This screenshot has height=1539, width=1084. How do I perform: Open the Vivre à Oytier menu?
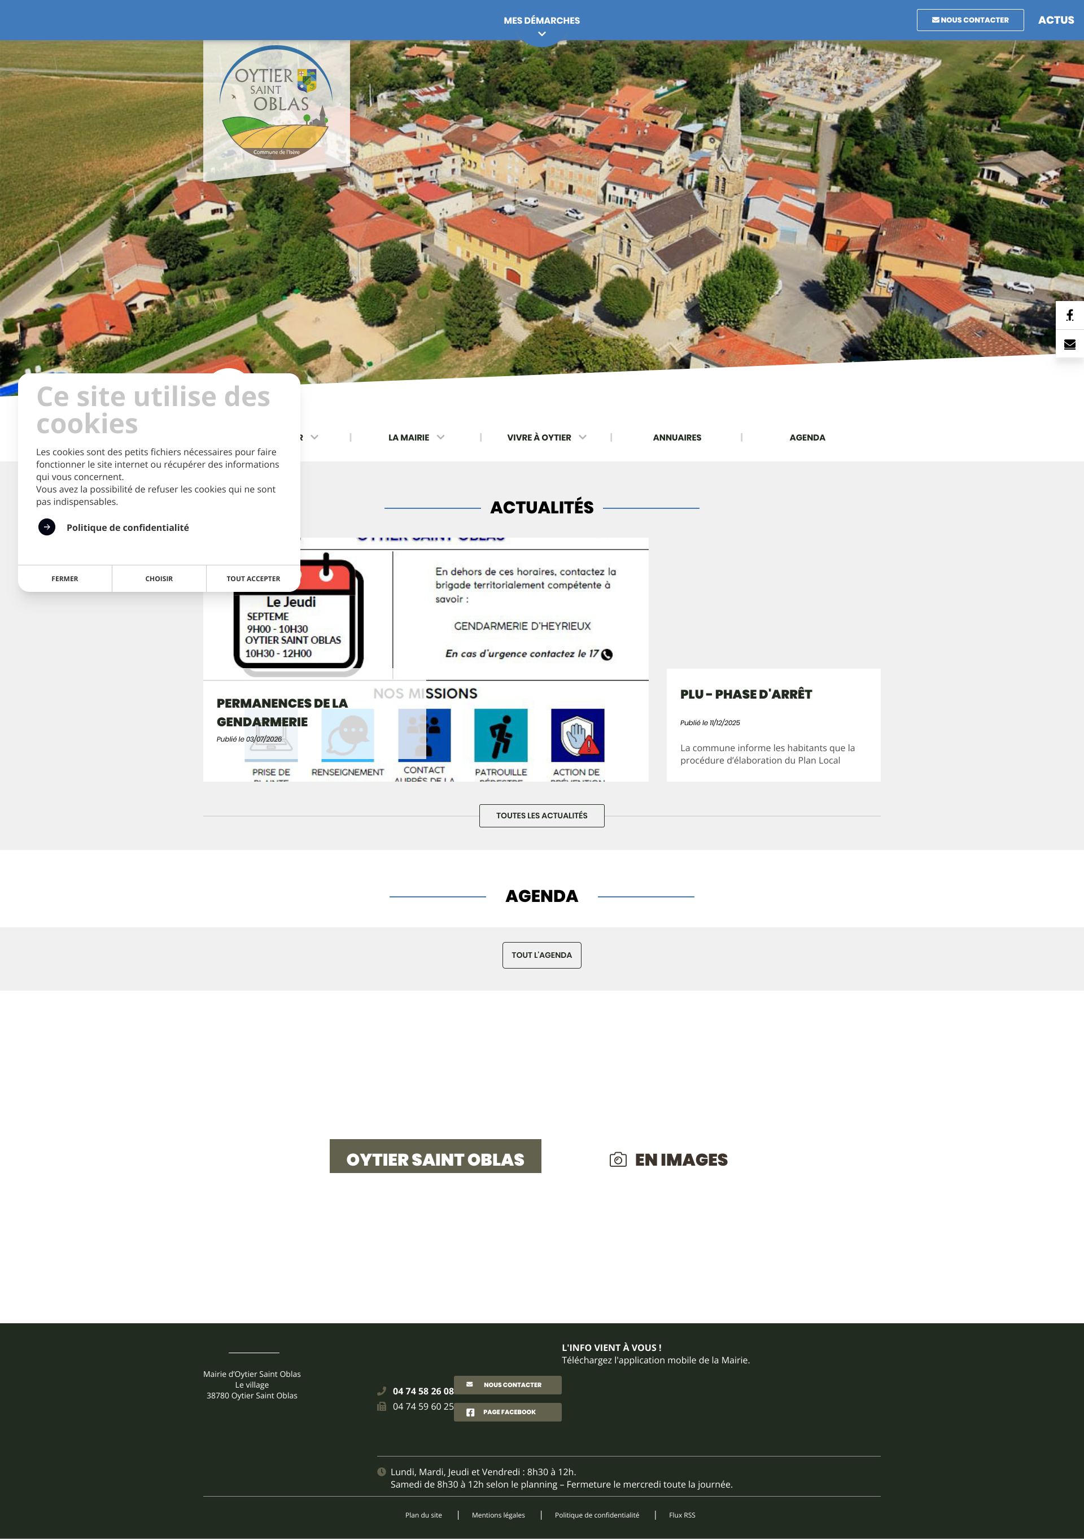pyautogui.click(x=539, y=438)
